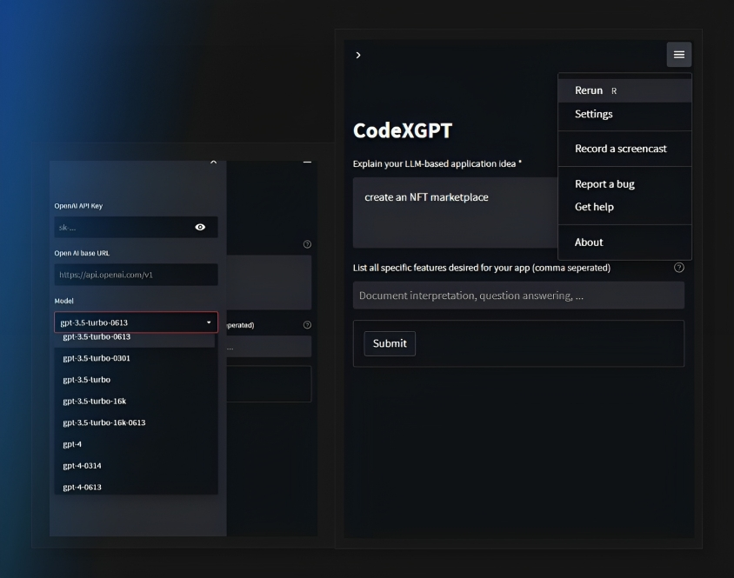Screen dimensions: 734x578
Task: Expand the sidebar with the arrow icon
Action: [x=358, y=56]
